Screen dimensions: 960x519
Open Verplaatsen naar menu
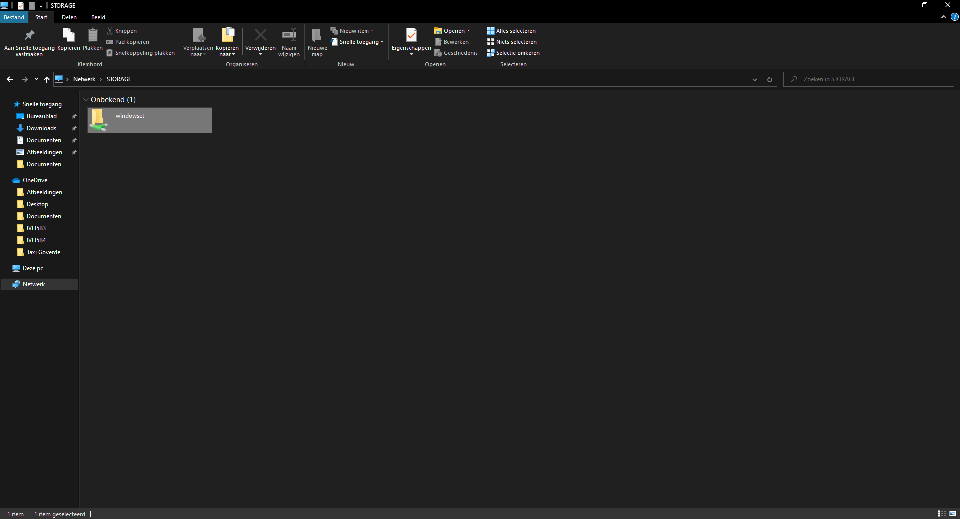click(x=198, y=42)
